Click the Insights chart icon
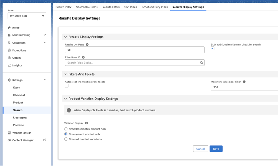The width and height of the screenshot is (278, 166). pyautogui.click(x=9, y=65)
